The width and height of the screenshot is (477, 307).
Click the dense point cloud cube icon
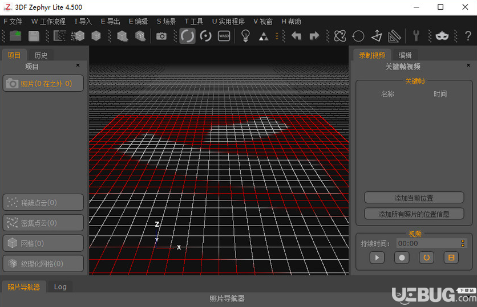pyautogui.click(x=78, y=36)
